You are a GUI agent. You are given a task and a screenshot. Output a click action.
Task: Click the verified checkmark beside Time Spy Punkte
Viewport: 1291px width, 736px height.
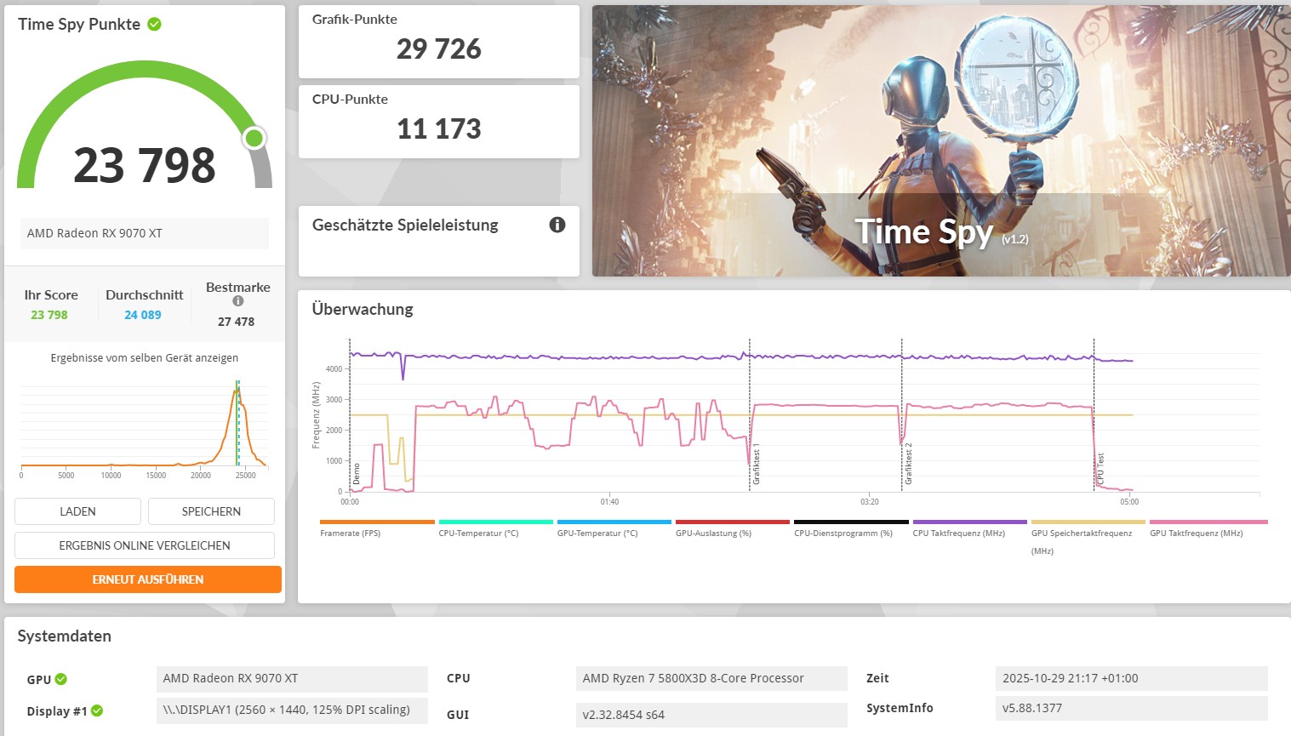[x=154, y=24]
